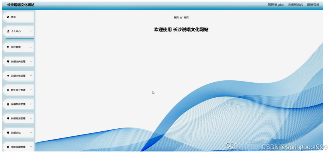Expand the 说唱文化管理 chevron
Image resolution: width=329 pixels, height=153 pixels.
click(31, 76)
